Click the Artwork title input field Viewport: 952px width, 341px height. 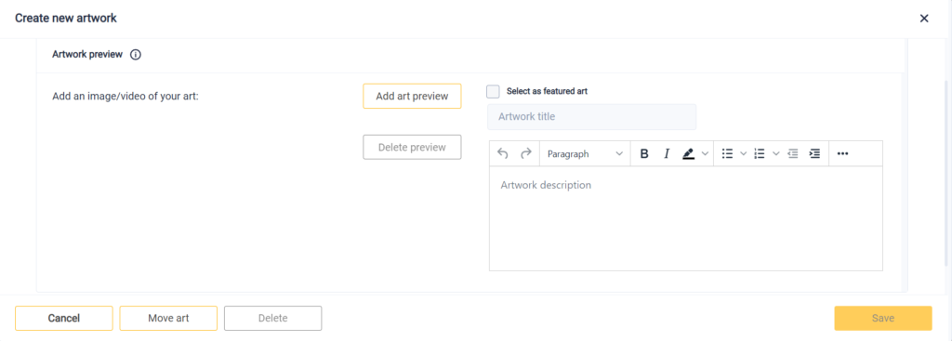click(591, 116)
